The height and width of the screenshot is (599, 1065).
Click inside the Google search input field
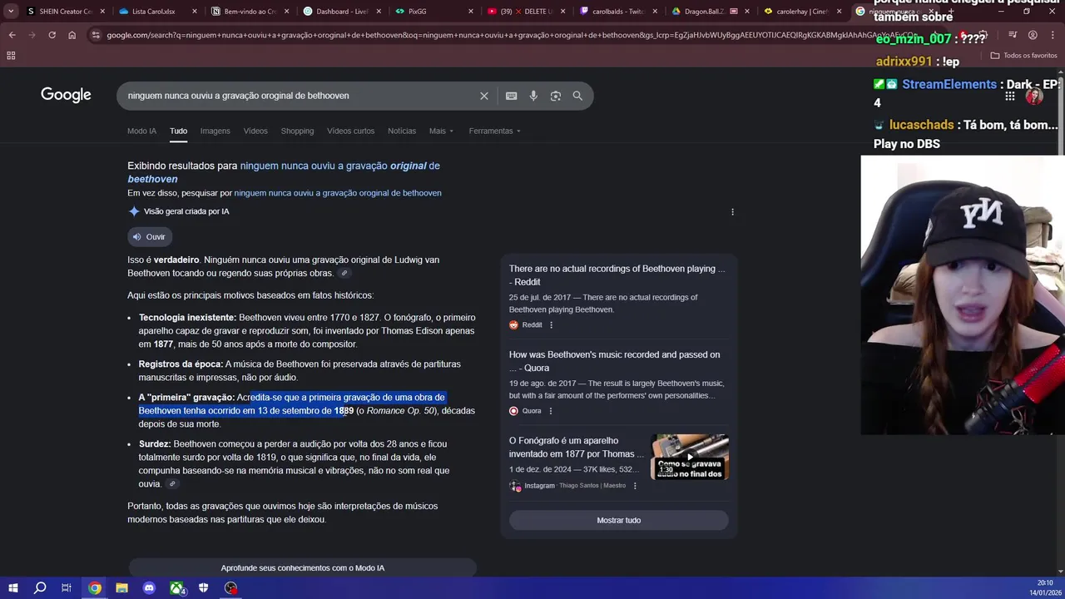coord(300,96)
